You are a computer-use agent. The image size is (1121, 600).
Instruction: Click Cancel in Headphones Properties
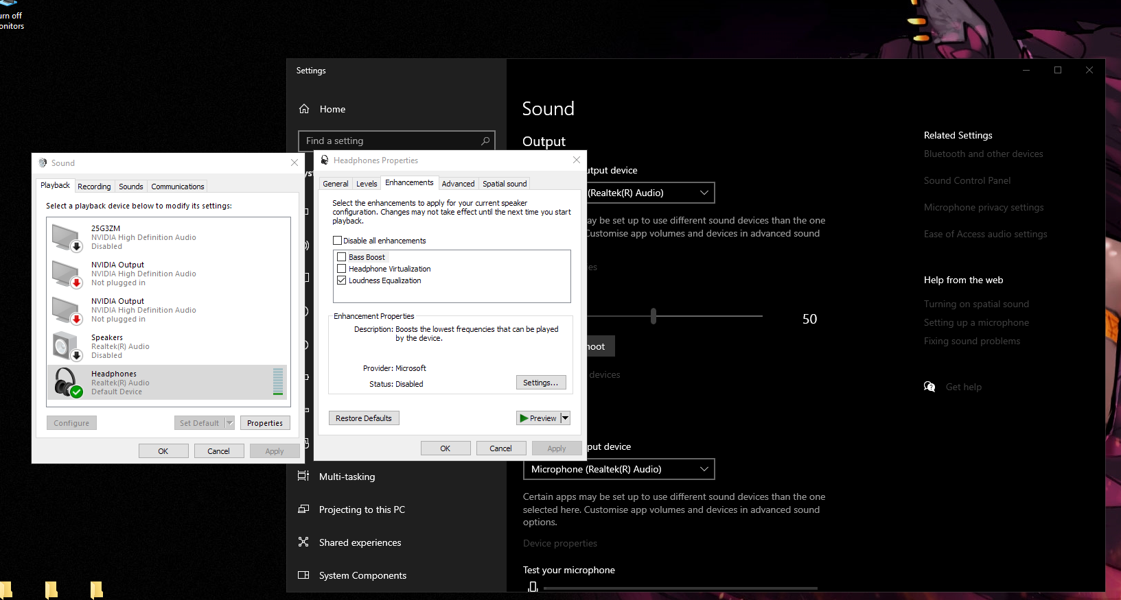click(x=501, y=448)
